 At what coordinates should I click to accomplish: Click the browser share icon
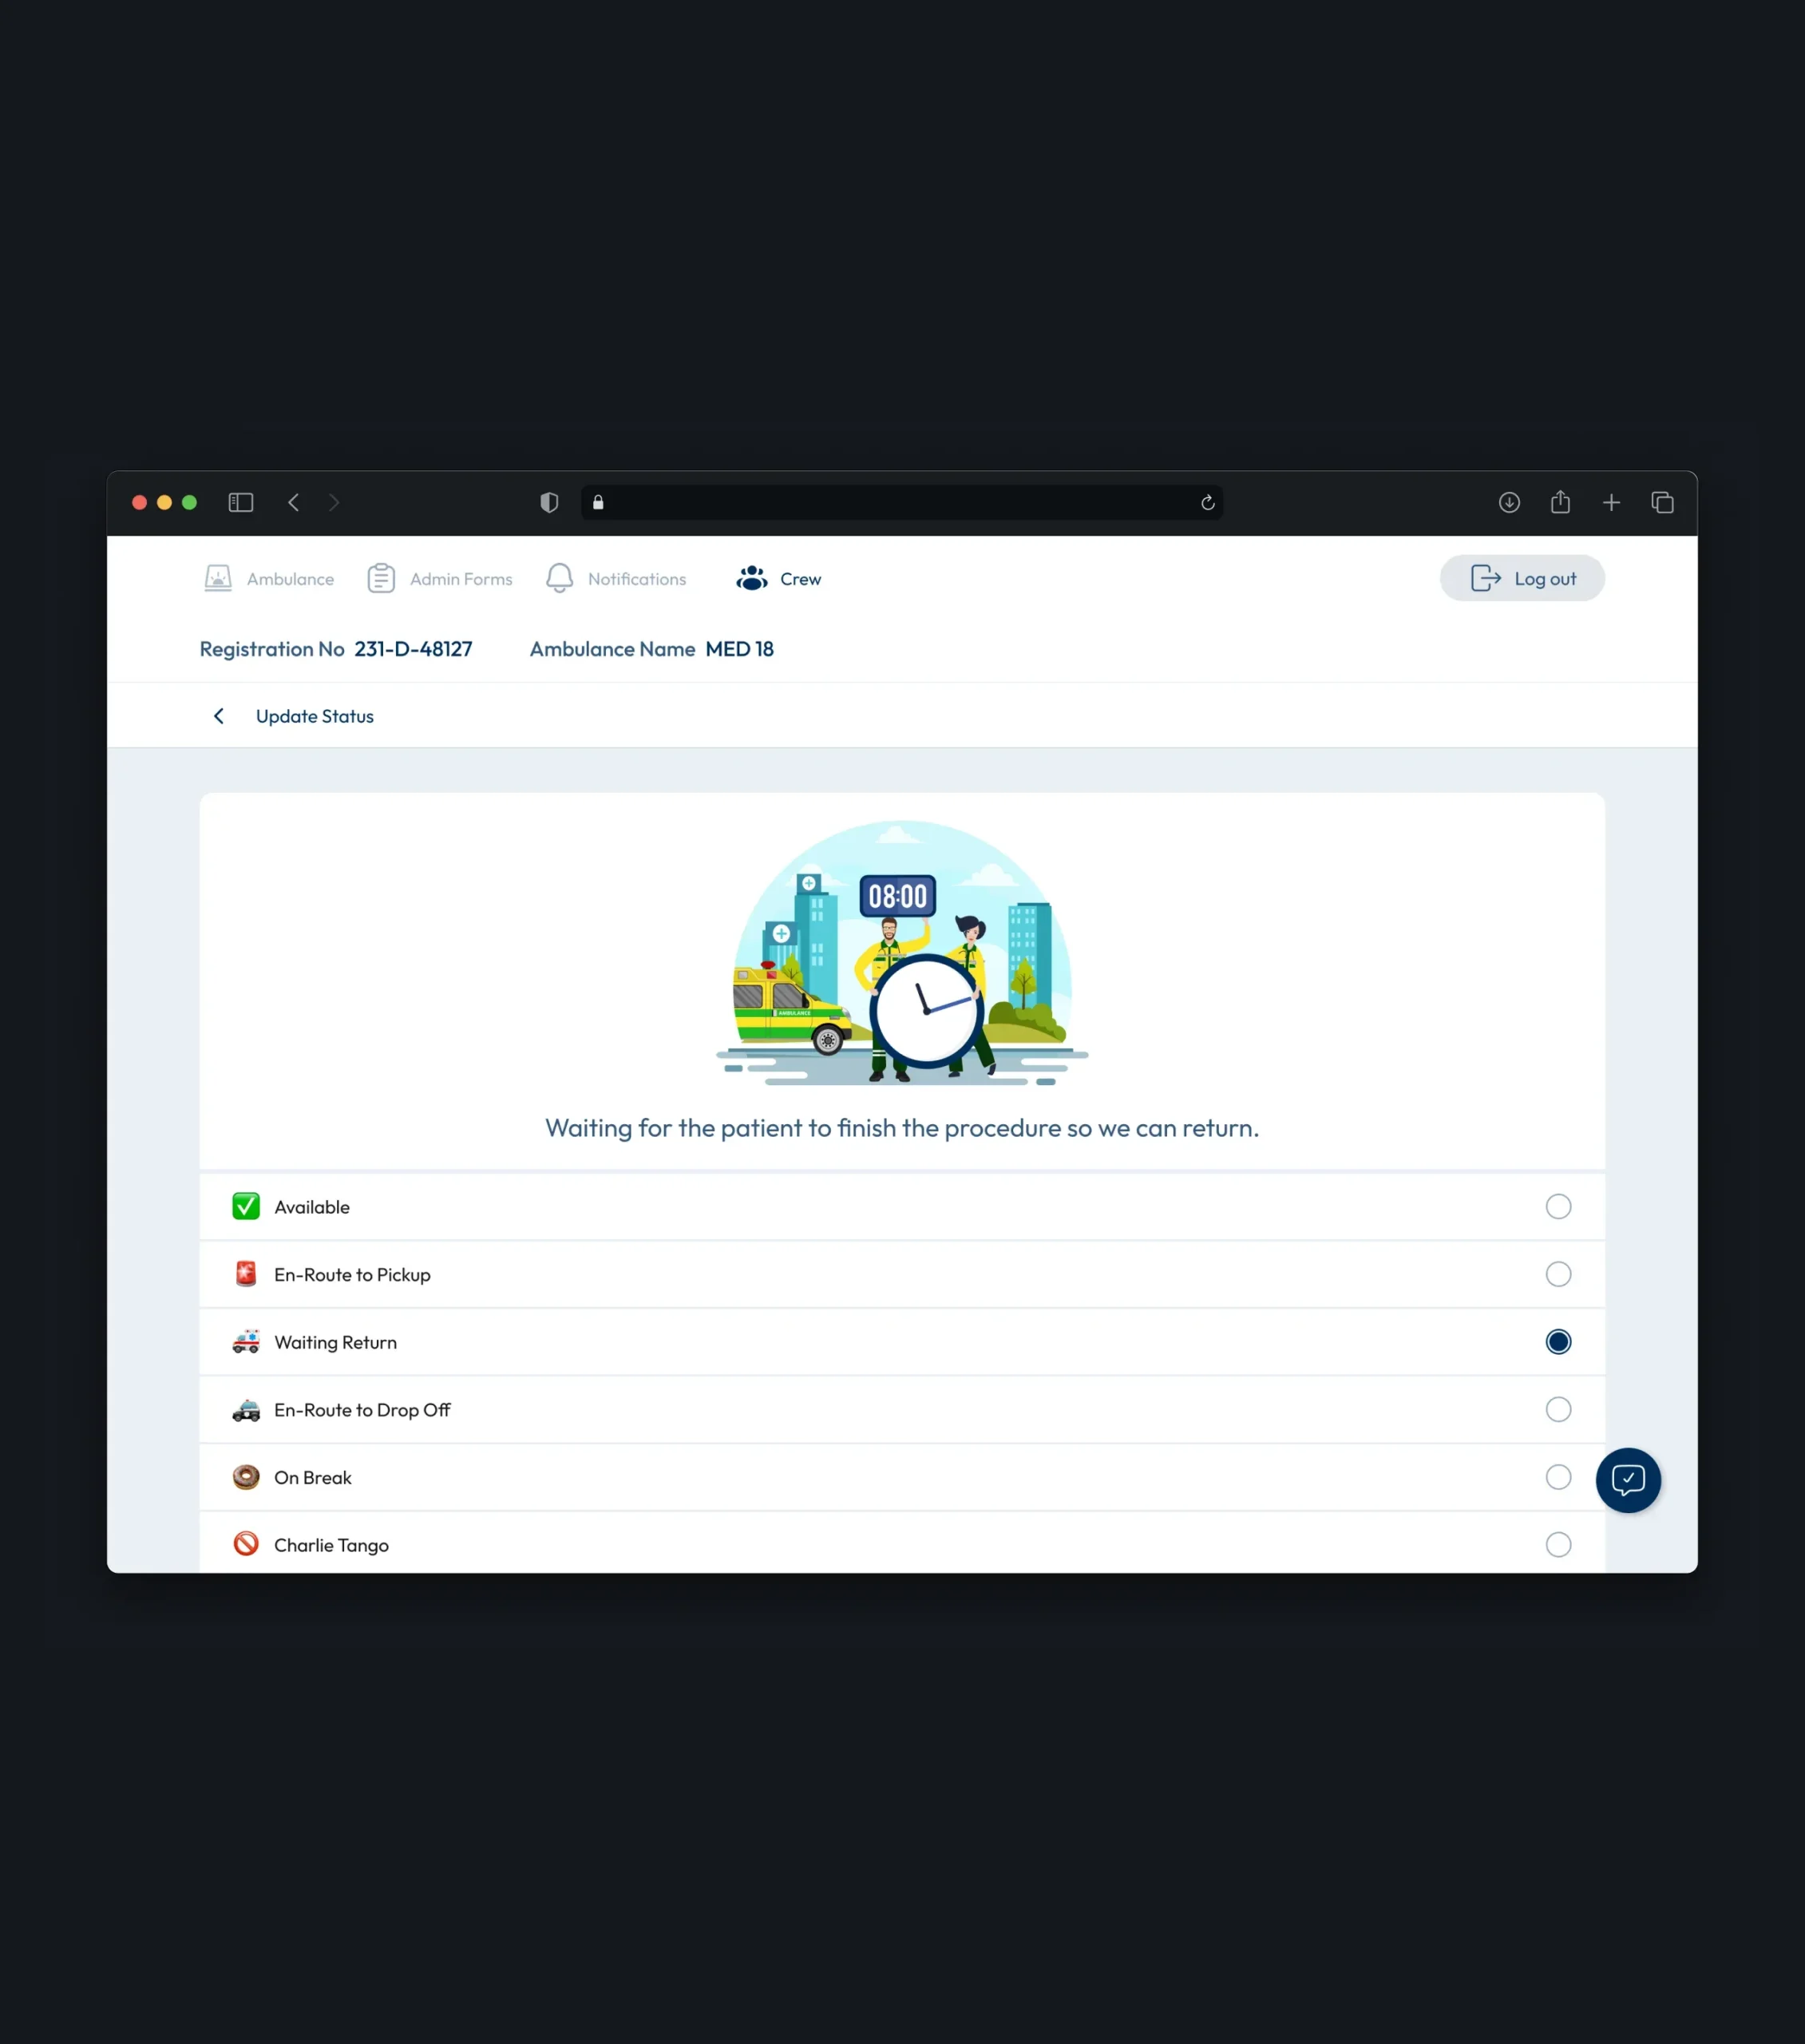(1561, 502)
